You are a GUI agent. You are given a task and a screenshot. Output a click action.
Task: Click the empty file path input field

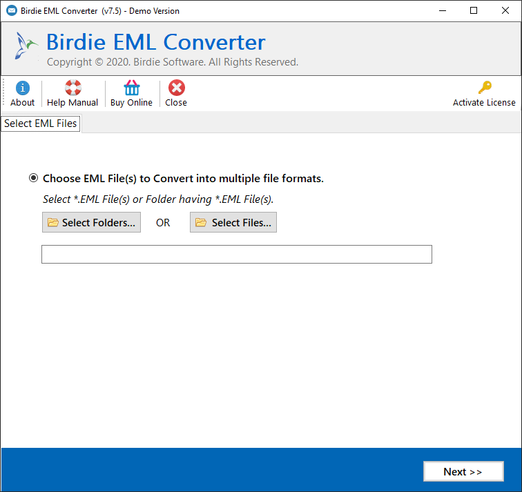tap(237, 254)
